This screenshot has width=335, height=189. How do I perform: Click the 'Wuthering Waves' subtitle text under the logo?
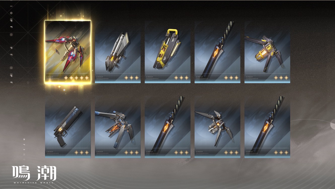click(x=33, y=182)
